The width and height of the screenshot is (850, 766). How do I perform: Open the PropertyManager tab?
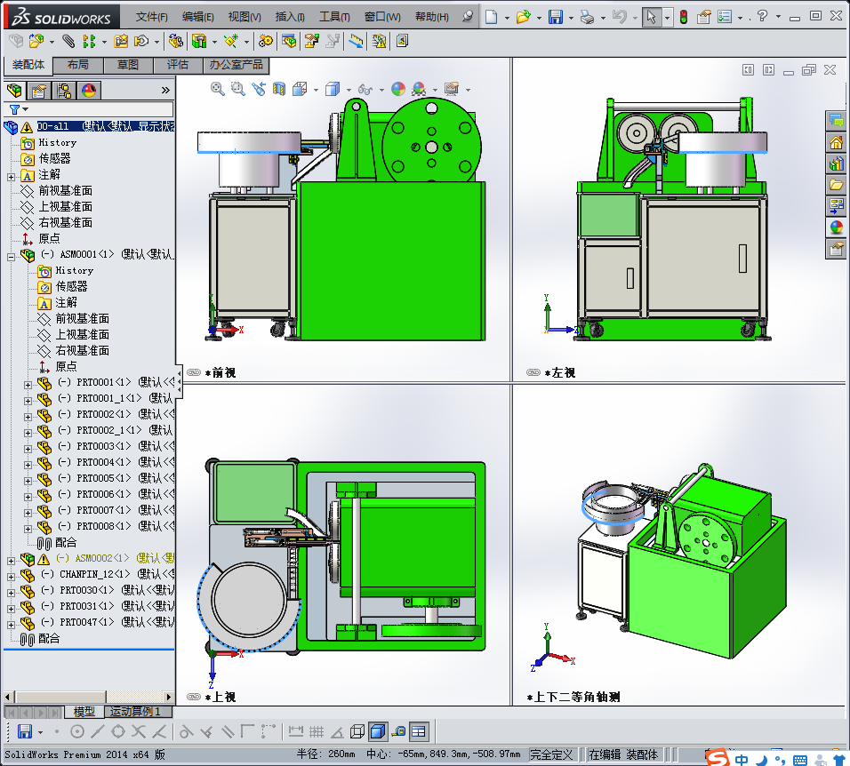(x=38, y=91)
